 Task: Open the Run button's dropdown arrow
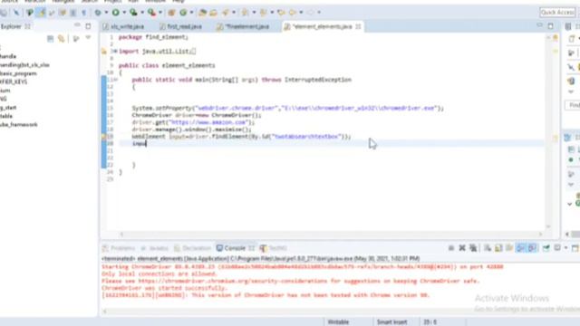(x=124, y=13)
